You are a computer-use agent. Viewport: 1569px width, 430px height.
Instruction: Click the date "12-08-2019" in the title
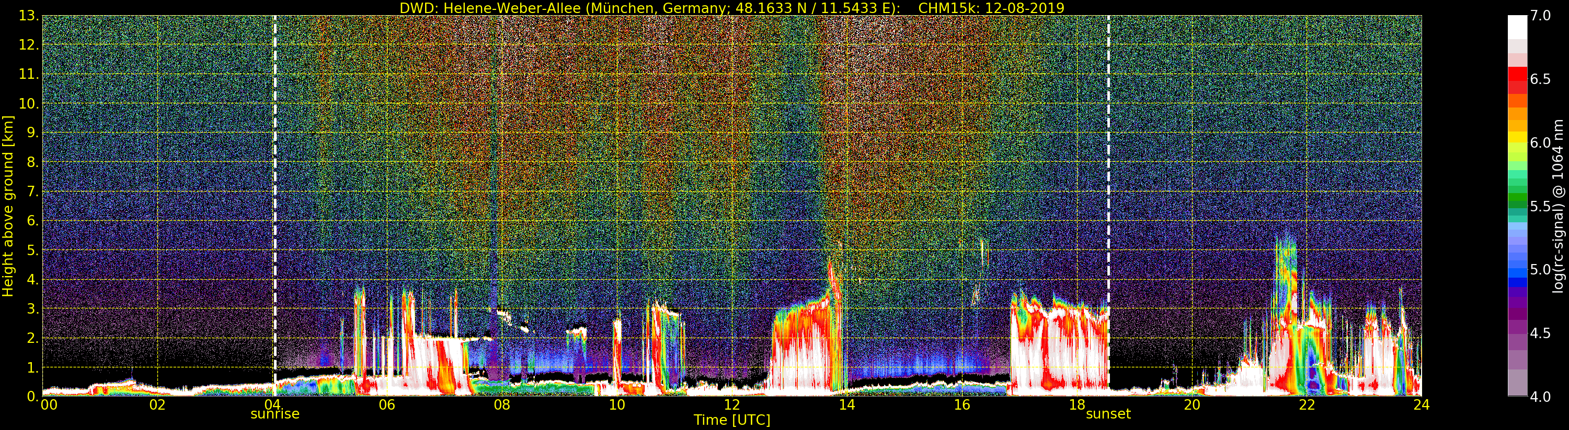[1025, 8]
